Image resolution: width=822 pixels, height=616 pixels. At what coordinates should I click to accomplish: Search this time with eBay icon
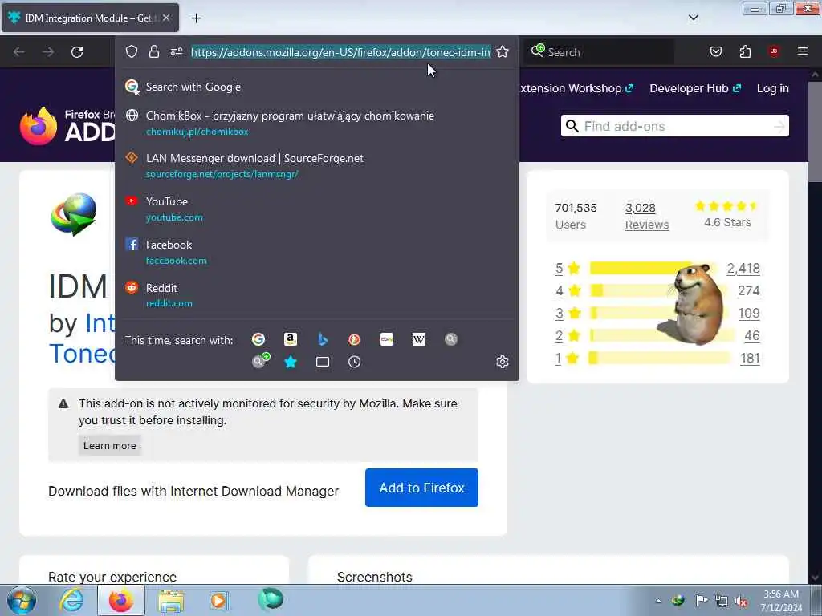[387, 339]
